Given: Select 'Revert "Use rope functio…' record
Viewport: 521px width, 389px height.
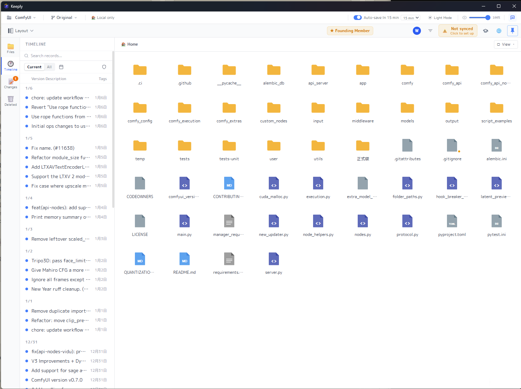Looking at the screenshot, I should [x=66, y=107].
